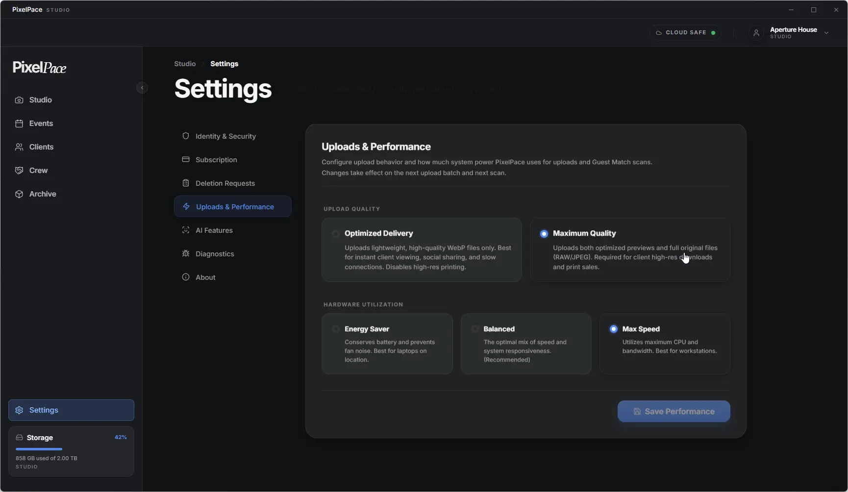The image size is (848, 492).
Task: Click the Uploads & Performance lightning icon
Action: click(x=186, y=206)
